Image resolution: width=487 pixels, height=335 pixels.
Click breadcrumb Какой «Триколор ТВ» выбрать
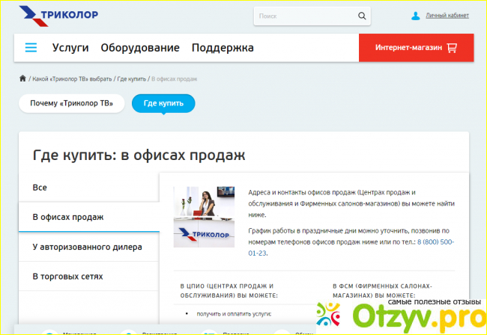click(73, 79)
